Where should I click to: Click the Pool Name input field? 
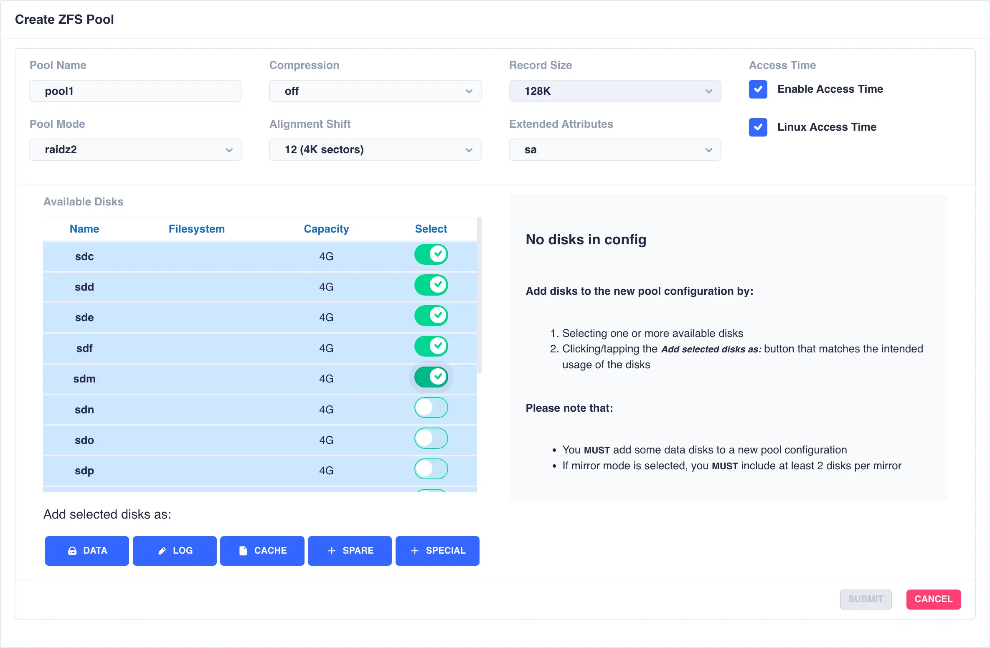135,91
